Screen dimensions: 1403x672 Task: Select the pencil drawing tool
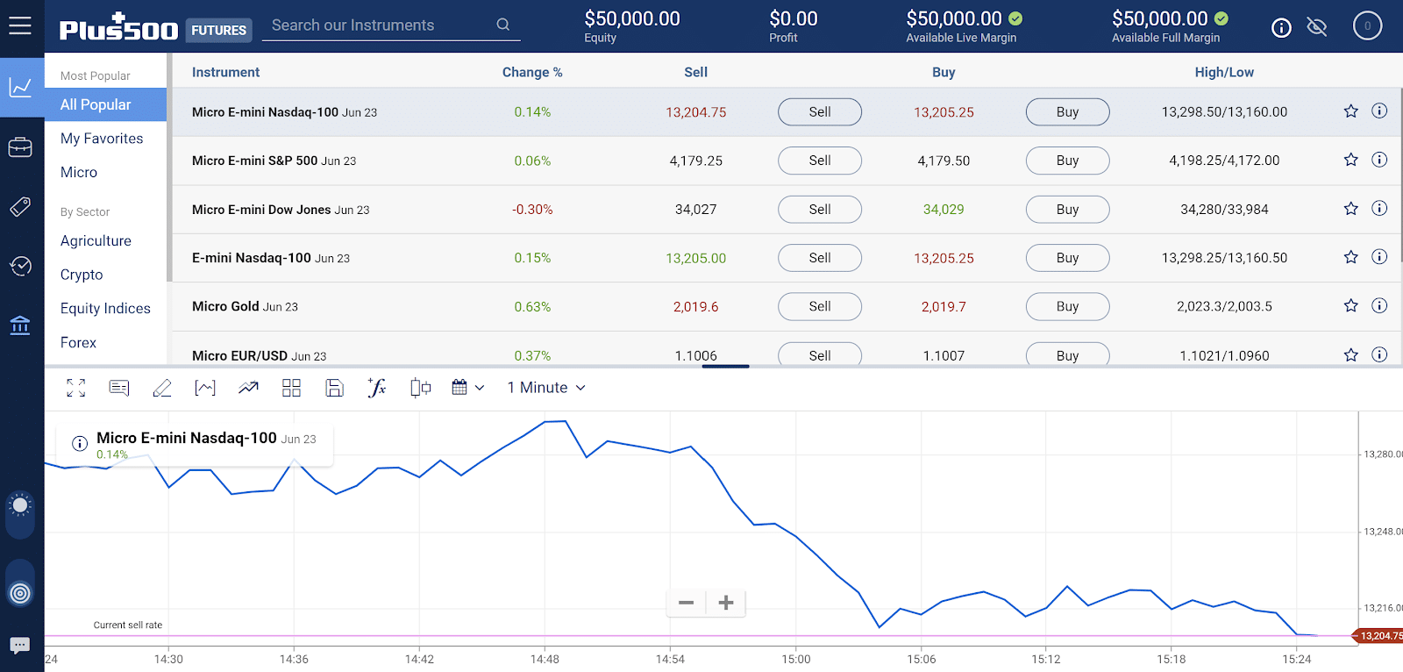pos(162,388)
